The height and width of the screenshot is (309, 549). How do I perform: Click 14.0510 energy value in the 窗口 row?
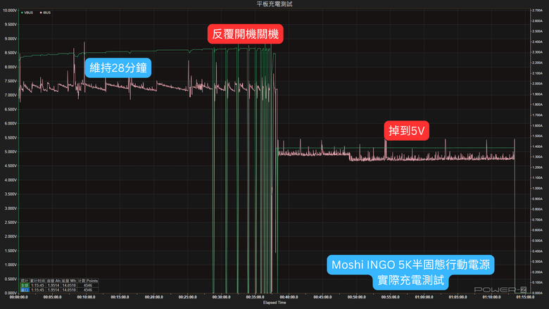69,290
